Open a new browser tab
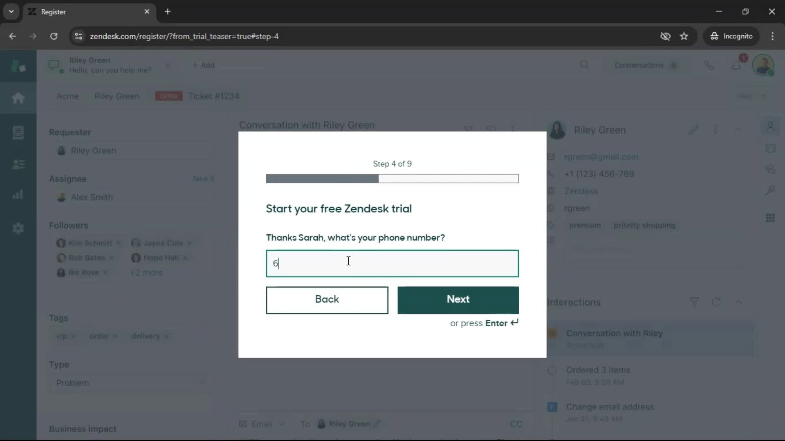The width and height of the screenshot is (785, 441). (168, 12)
